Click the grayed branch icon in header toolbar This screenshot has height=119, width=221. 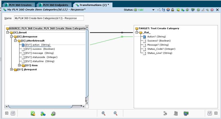203,10
